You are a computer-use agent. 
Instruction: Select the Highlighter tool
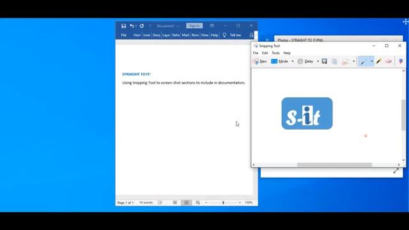pyautogui.click(x=379, y=61)
